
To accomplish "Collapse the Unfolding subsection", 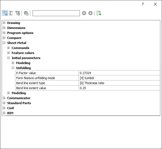I will pos(13,68).
